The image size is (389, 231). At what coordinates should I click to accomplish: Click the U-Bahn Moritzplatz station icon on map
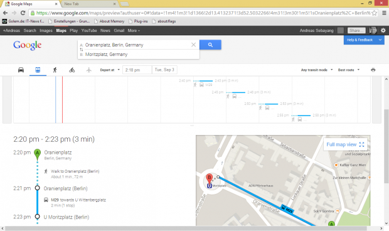(x=210, y=186)
